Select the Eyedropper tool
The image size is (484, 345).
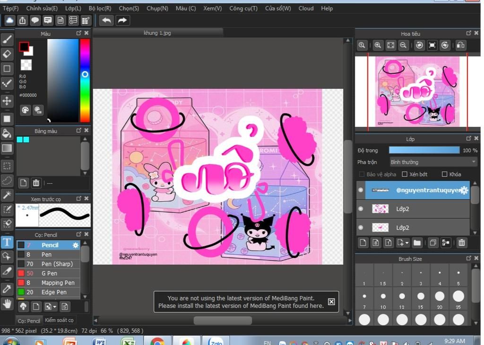point(7,289)
